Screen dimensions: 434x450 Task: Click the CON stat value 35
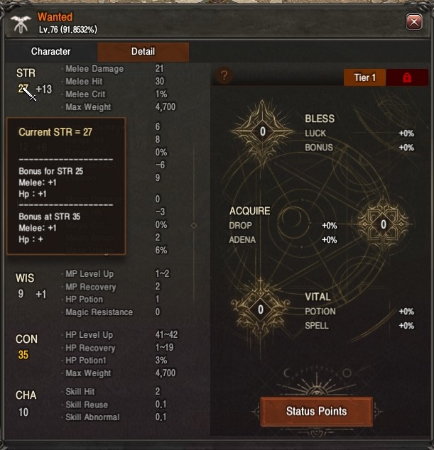coord(23,355)
